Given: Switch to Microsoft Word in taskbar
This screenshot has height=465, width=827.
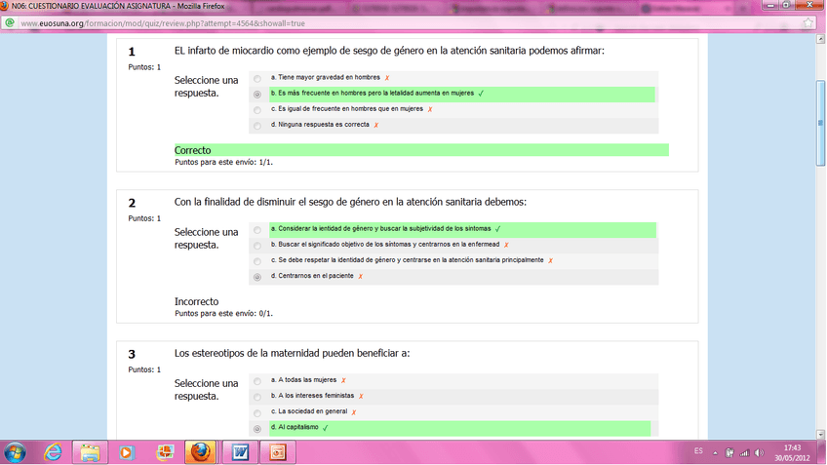Looking at the screenshot, I should coord(239,452).
